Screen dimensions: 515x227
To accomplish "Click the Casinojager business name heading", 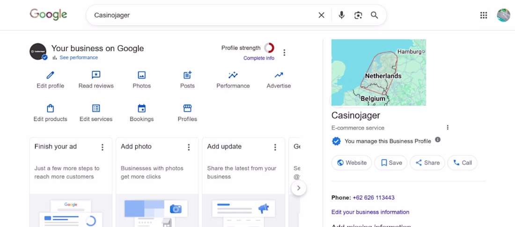I will (356, 115).
